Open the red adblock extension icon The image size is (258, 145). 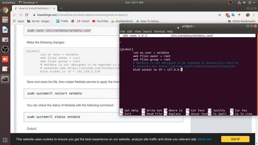(x=227, y=15)
